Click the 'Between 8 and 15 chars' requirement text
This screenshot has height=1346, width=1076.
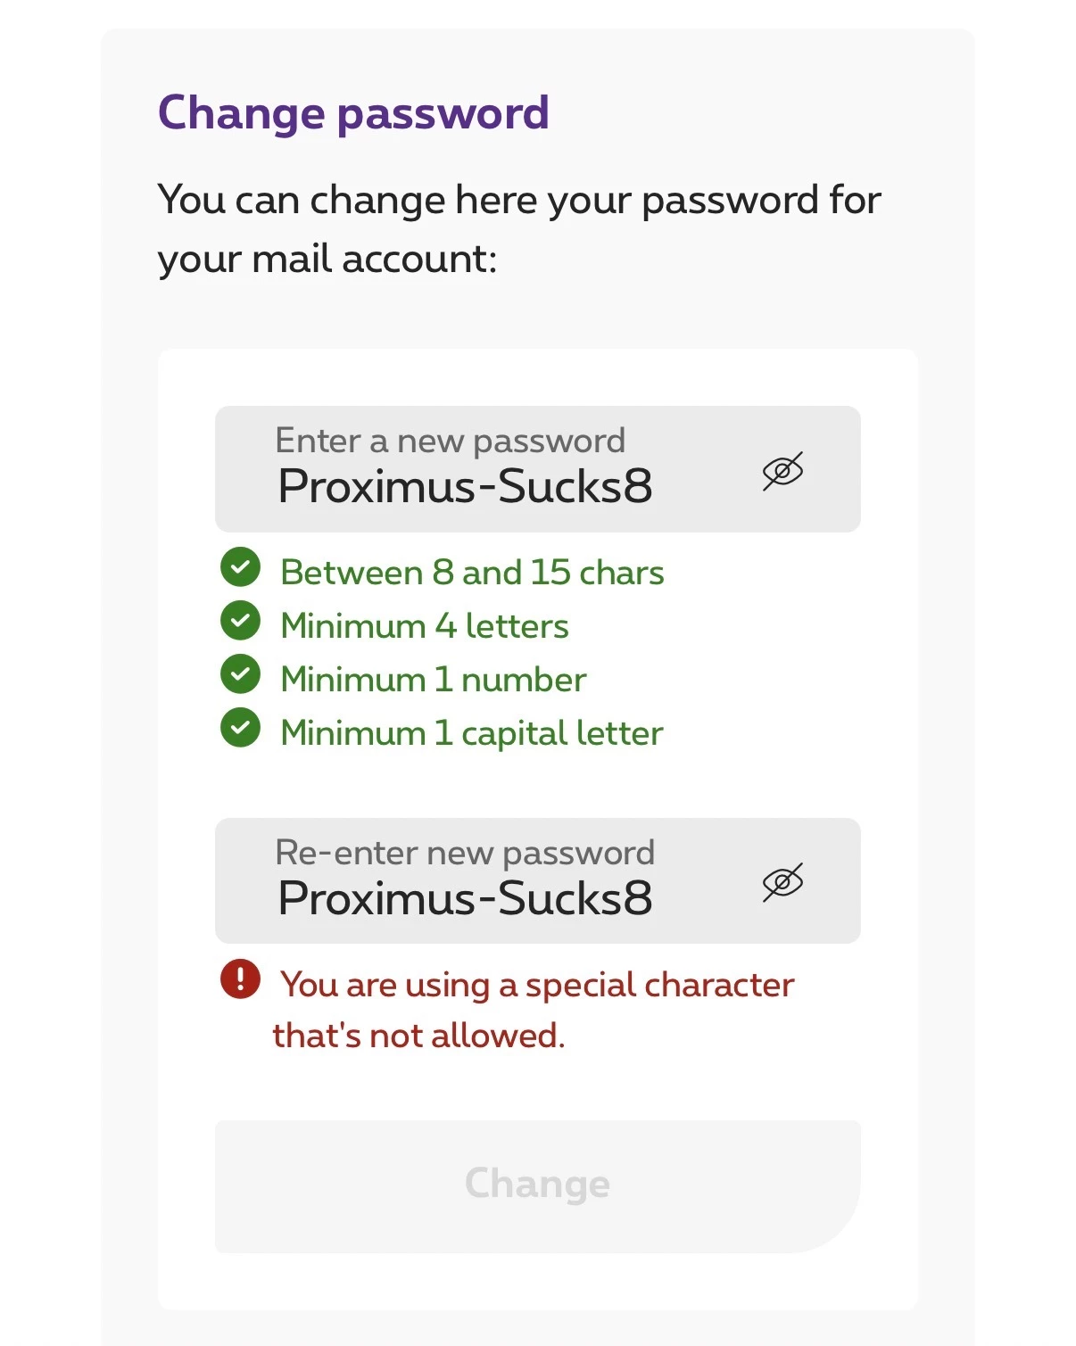coord(472,573)
